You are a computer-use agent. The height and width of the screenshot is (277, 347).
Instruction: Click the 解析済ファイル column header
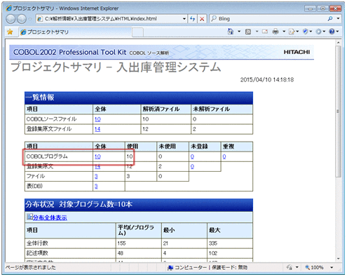click(x=165, y=109)
